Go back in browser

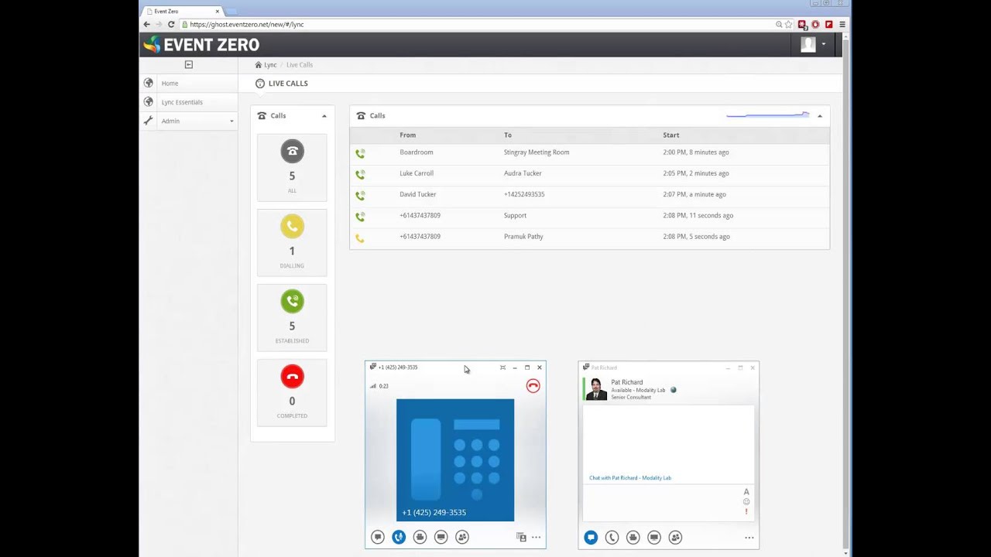[146, 24]
